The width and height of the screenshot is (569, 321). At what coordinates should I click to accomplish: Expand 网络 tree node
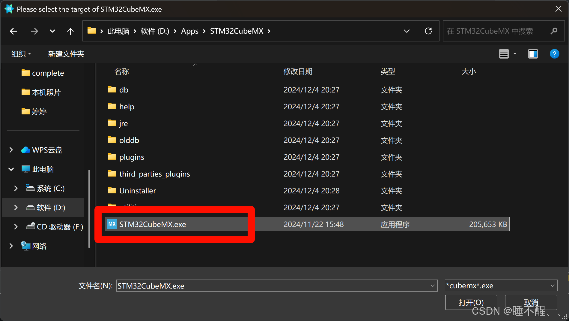click(x=11, y=246)
